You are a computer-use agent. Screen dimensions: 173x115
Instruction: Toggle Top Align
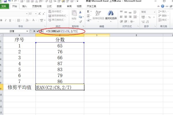[x=121, y=12]
